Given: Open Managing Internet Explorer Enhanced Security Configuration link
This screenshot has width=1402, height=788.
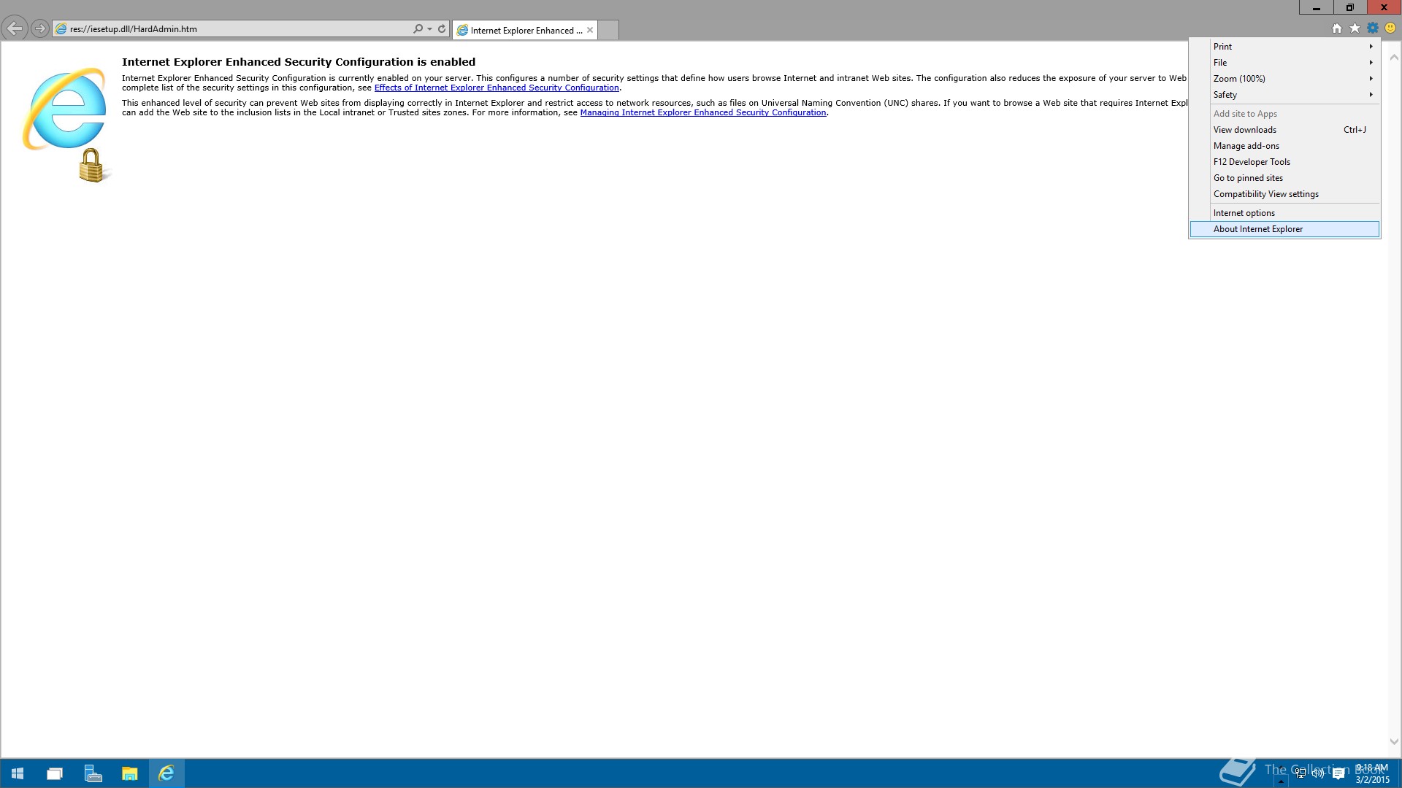Looking at the screenshot, I should pos(703,112).
